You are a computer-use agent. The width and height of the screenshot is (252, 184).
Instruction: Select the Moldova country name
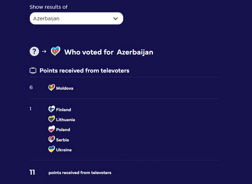click(x=65, y=88)
